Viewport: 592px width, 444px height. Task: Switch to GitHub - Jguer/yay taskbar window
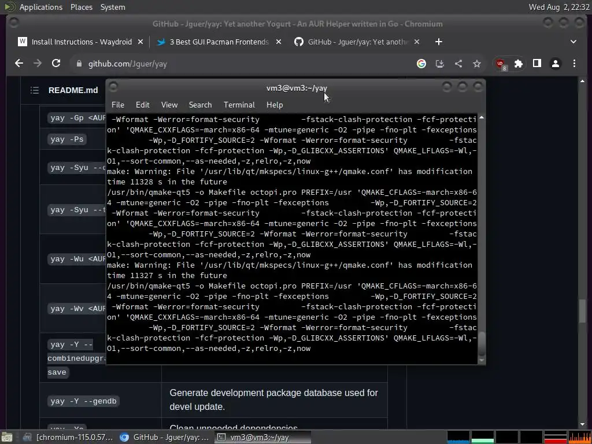pos(165,437)
